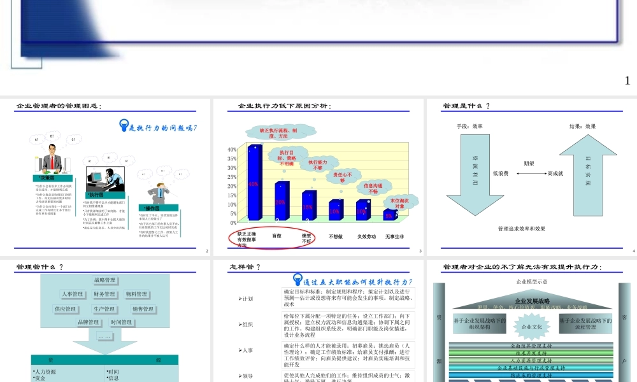637x382 pixels.
Task: Select the 供应管理 box
Action: 66,309
